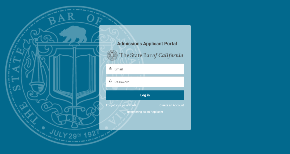Image resolution: width=290 pixels, height=154 pixels.
Task: Open the Create an Account link
Action: (172, 105)
